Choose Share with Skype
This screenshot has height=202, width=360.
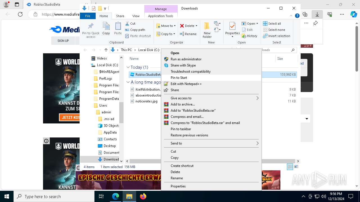point(211,65)
